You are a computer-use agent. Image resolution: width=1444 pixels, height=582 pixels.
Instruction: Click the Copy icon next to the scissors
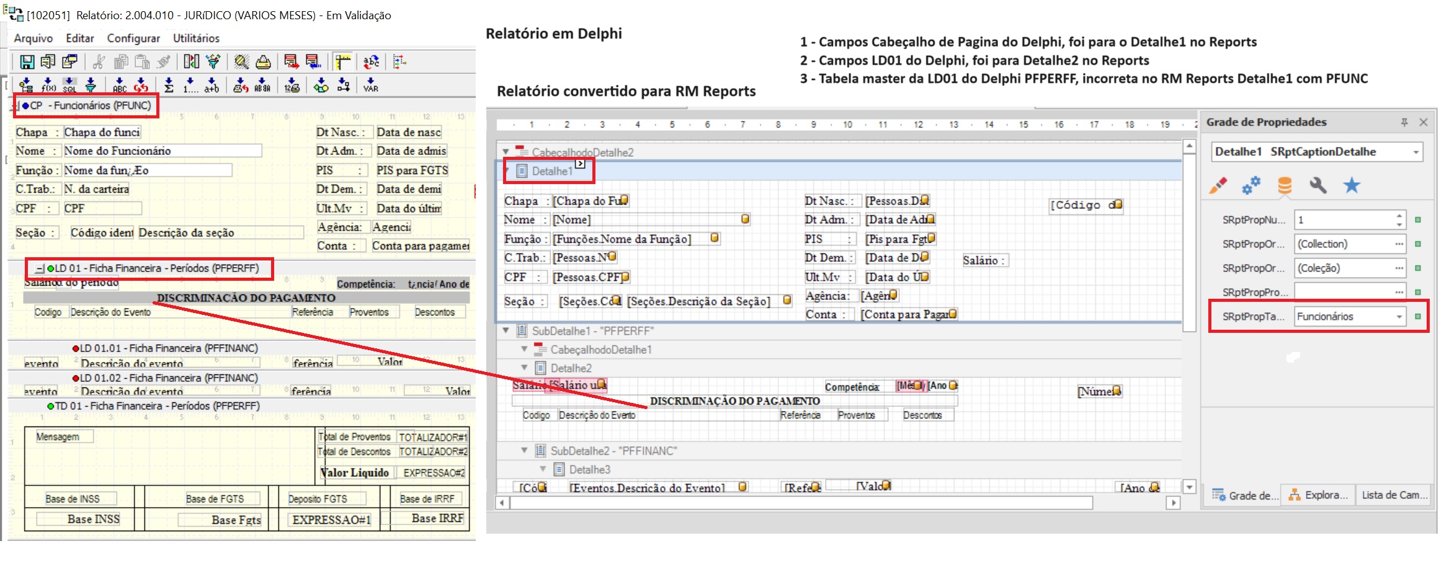coord(121,62)
